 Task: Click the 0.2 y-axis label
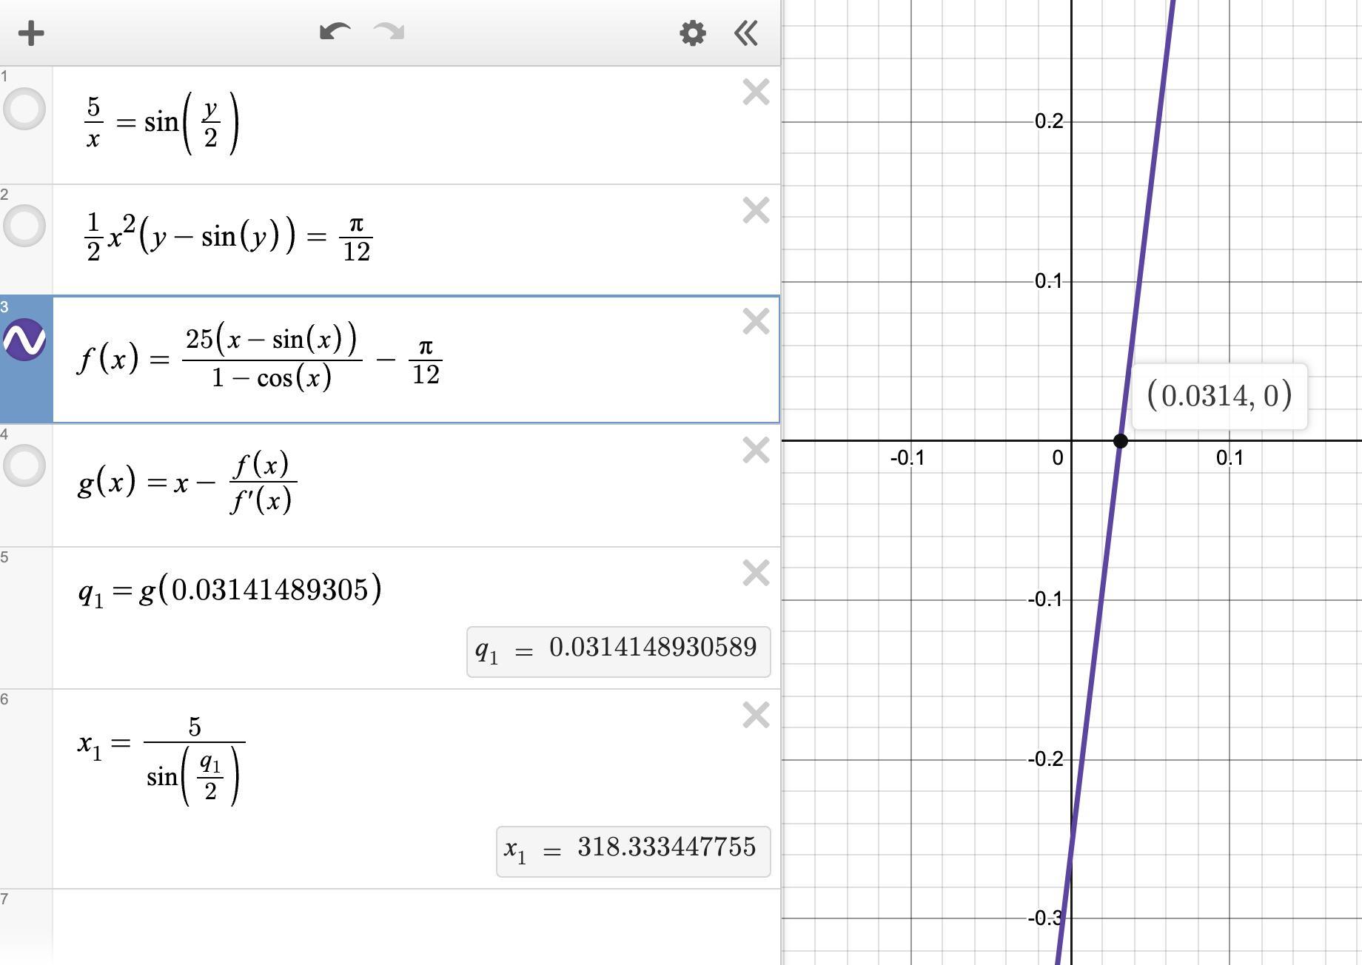click(x=1049, y=121)
